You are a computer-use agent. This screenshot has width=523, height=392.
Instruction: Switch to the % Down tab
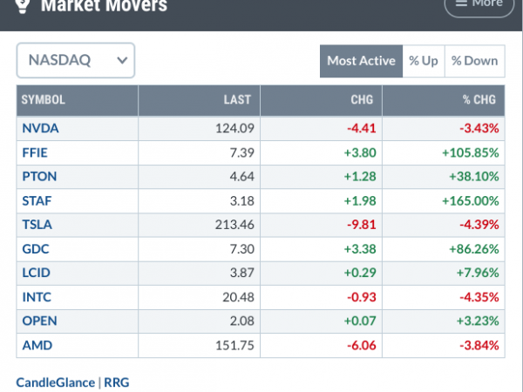click(475, 61)
